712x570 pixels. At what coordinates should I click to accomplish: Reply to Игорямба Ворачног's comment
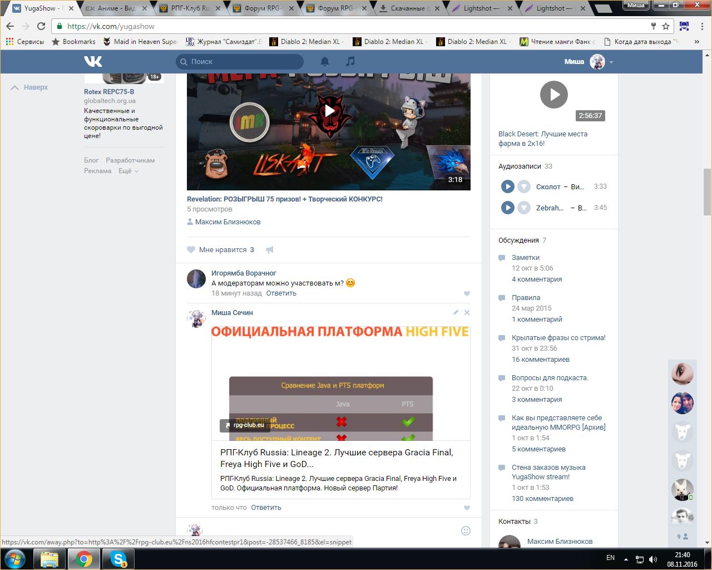point(281,293)
